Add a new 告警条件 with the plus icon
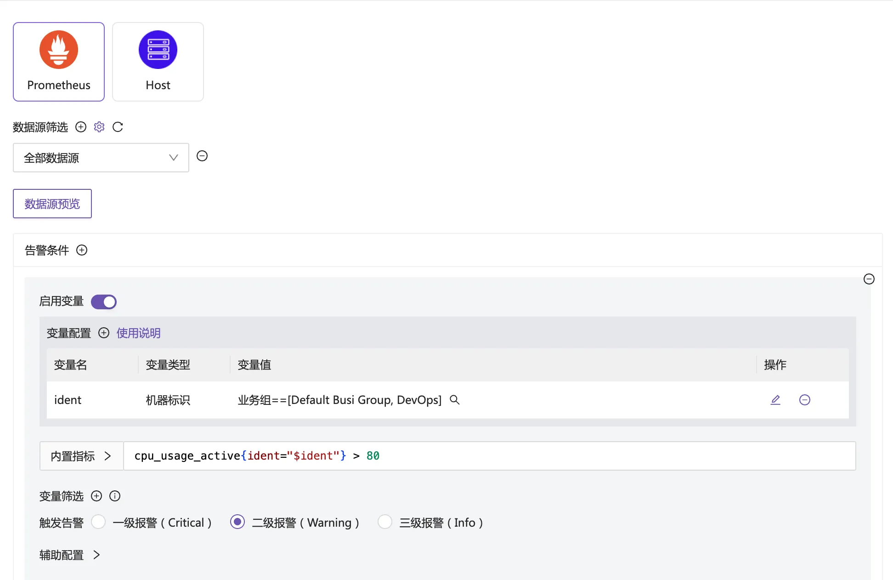This screenshot has width=893, height=580. pos(82,250)
